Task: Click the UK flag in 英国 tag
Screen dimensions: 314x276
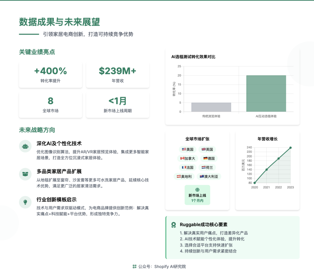Action: click(x=204, y=149)
